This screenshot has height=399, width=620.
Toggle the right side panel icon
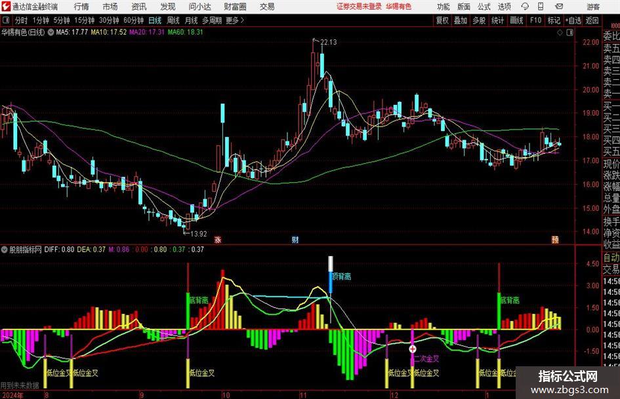(569, 33)
